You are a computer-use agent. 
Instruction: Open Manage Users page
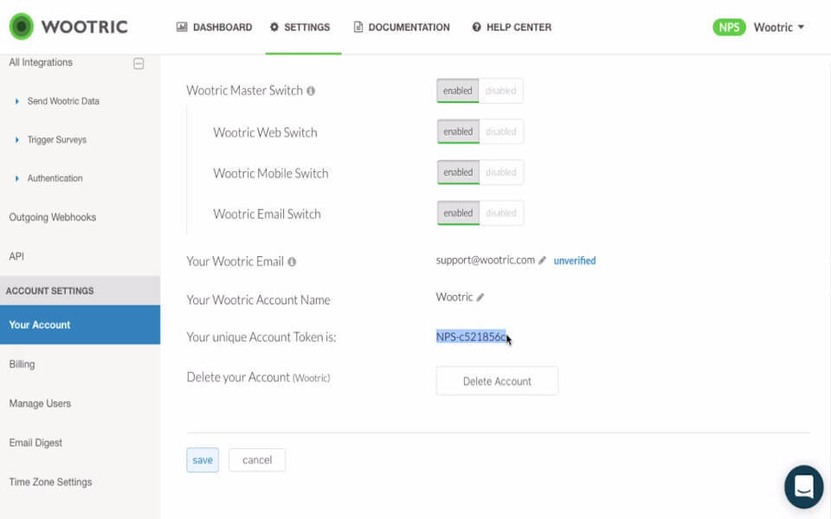pyautogui.click(x=40, y=404)
